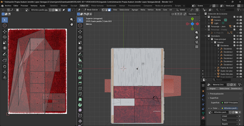Collapse the Superficie panel
This screenshot has height=126, width=244.
click(209, 98)
